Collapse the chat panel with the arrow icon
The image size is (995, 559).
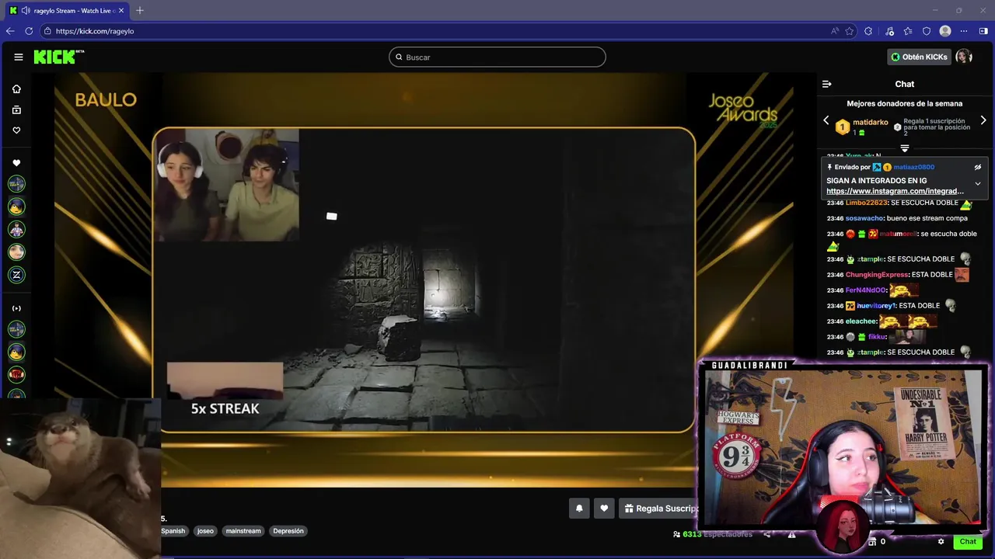(827, 84)
